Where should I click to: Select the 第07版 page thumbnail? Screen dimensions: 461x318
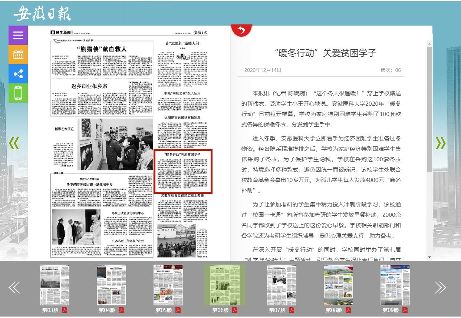281,285
